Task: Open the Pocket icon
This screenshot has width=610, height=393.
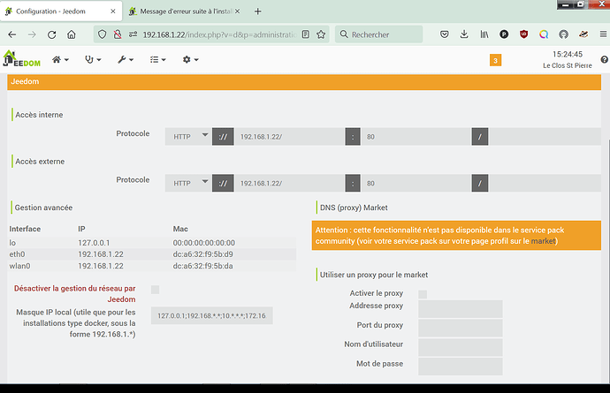Action: [445, 34]
